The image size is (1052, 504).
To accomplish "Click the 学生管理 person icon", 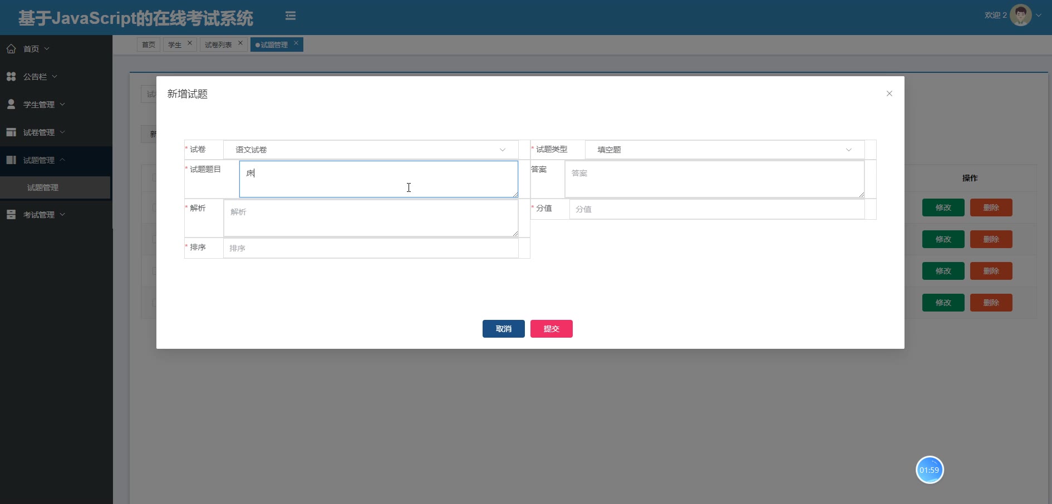I will pos(11,105).
